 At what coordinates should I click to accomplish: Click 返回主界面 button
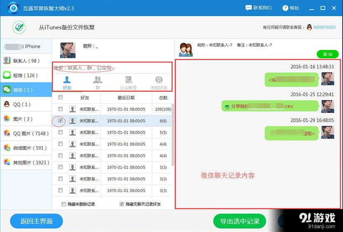click(x=37, y=221)
